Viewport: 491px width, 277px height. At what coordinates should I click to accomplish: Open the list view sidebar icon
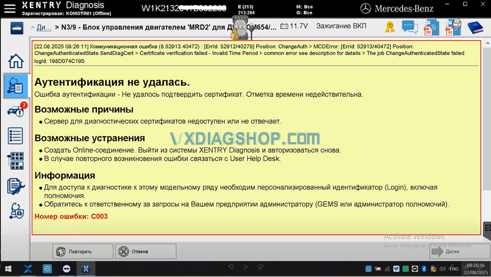16,136
